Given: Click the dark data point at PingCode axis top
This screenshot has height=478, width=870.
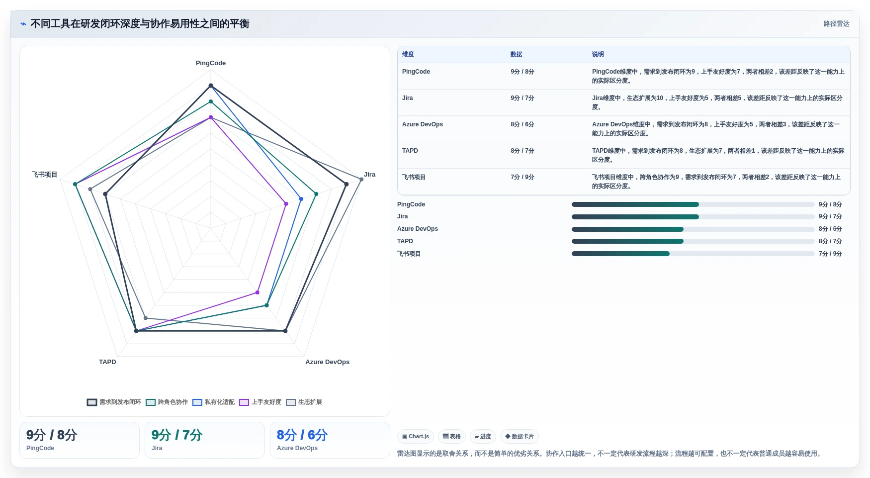Looking at the screenshot, I should point(211,86).
